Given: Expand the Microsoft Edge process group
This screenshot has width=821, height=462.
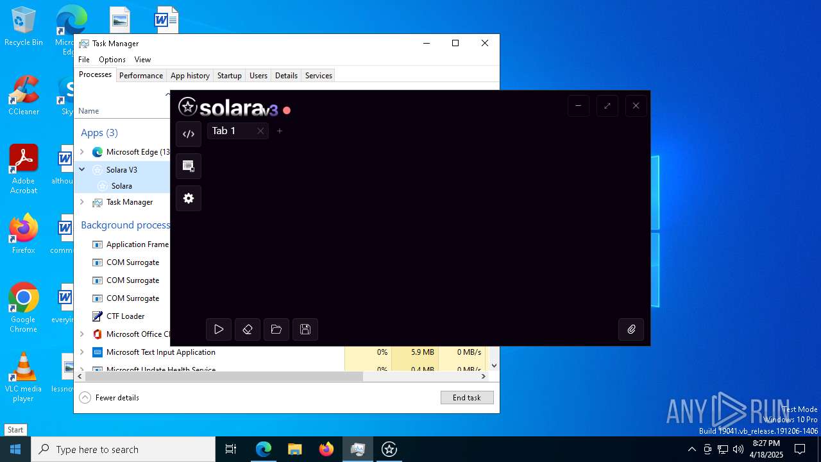Looking at the screenshot, I should pos(82,152).
